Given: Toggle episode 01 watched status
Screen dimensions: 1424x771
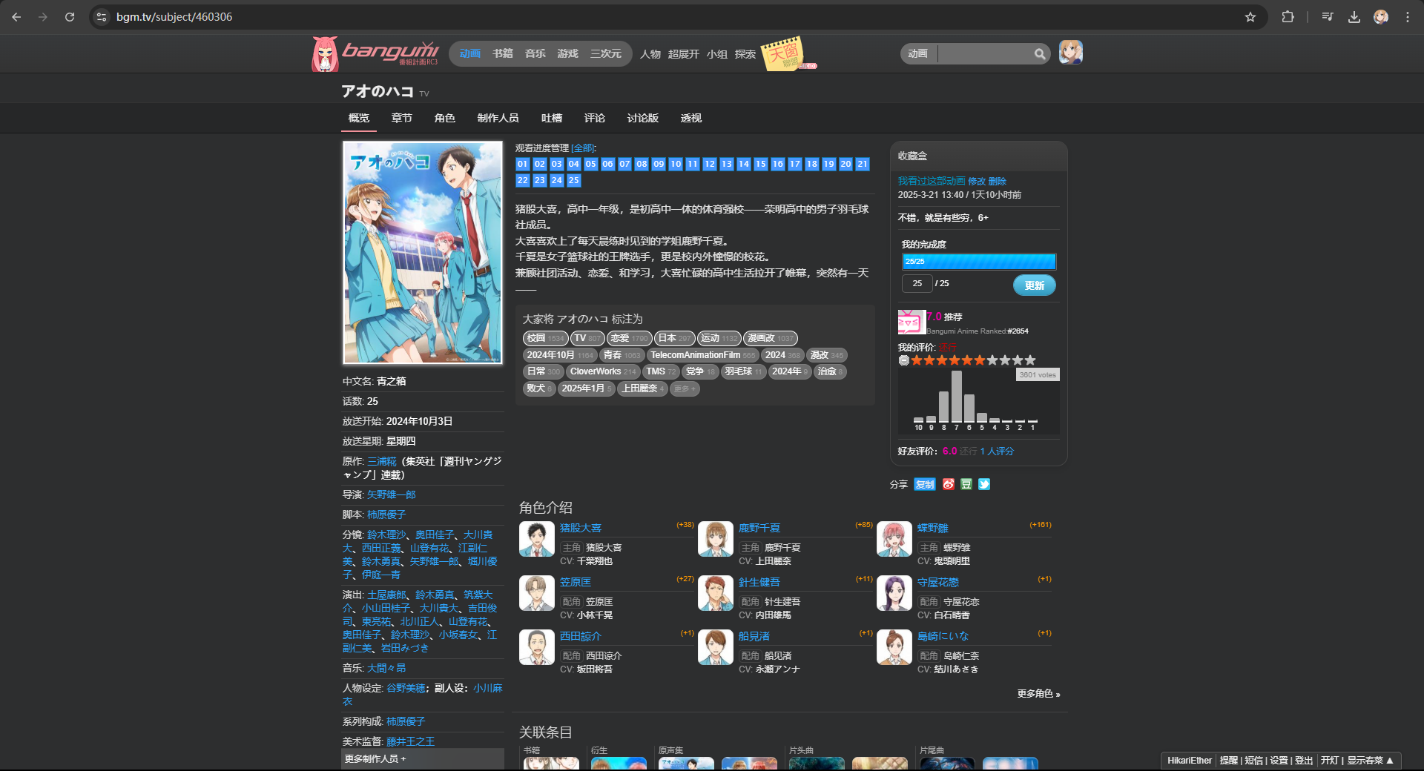Looking at the screenshot, I should [x=523, y=164].
